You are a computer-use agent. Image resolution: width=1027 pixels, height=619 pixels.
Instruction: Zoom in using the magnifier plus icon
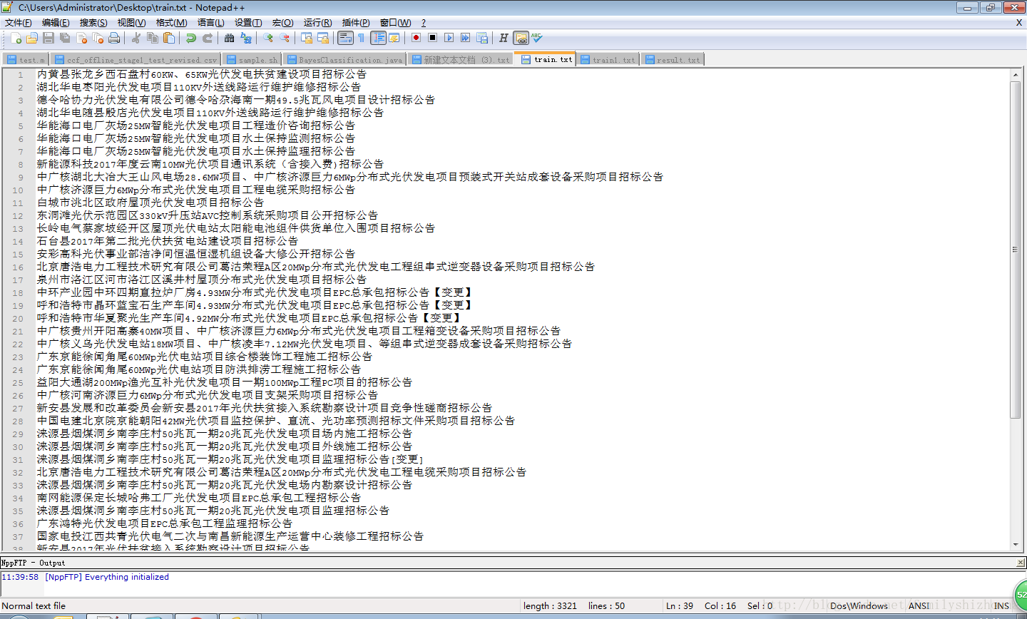pos(268,38)
